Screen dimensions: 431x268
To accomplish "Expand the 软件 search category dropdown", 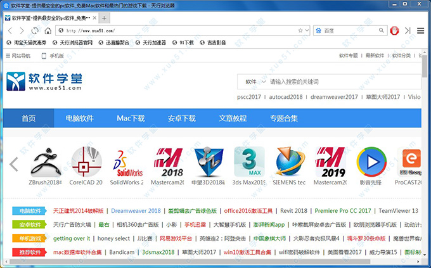I will point(254,81).
